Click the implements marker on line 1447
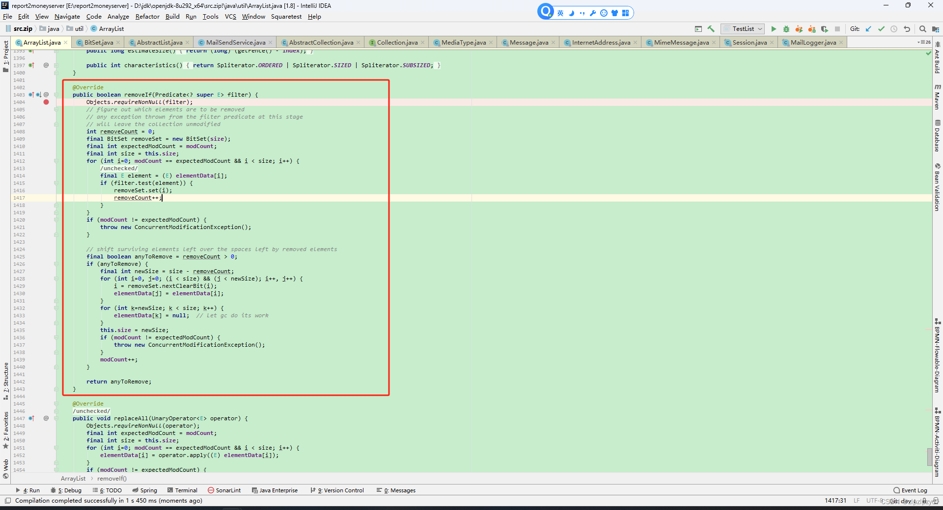Screen dimensions: 943x510 point(31,418)
